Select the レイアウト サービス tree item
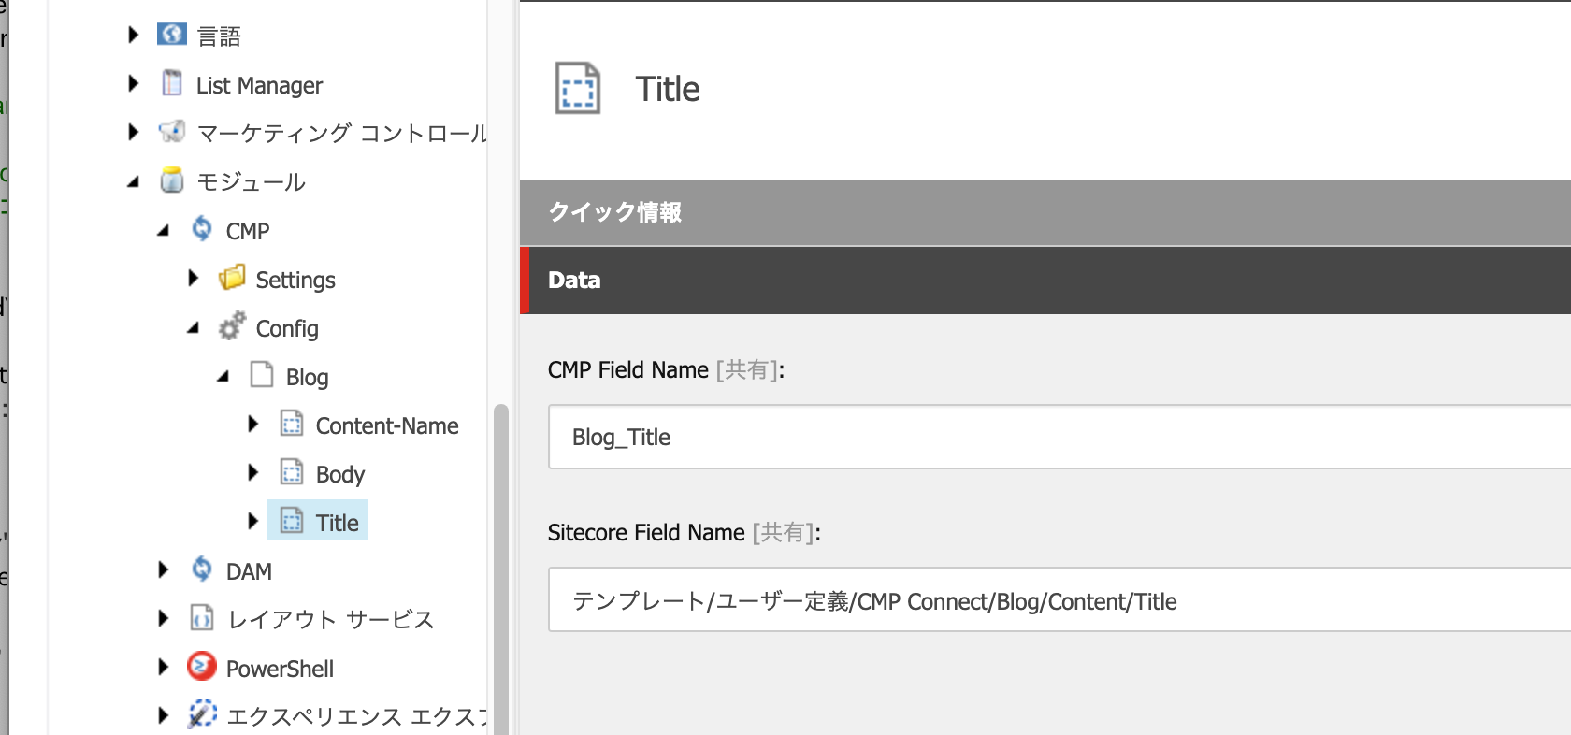1571x735 pixels. pos(331,619)
